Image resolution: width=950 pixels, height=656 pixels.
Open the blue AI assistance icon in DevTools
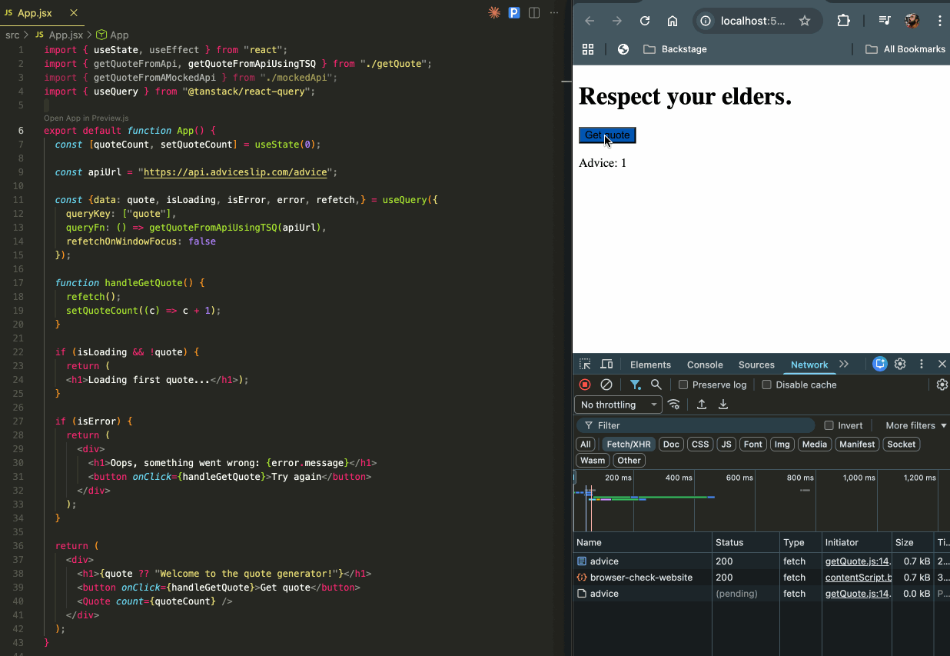880,365
